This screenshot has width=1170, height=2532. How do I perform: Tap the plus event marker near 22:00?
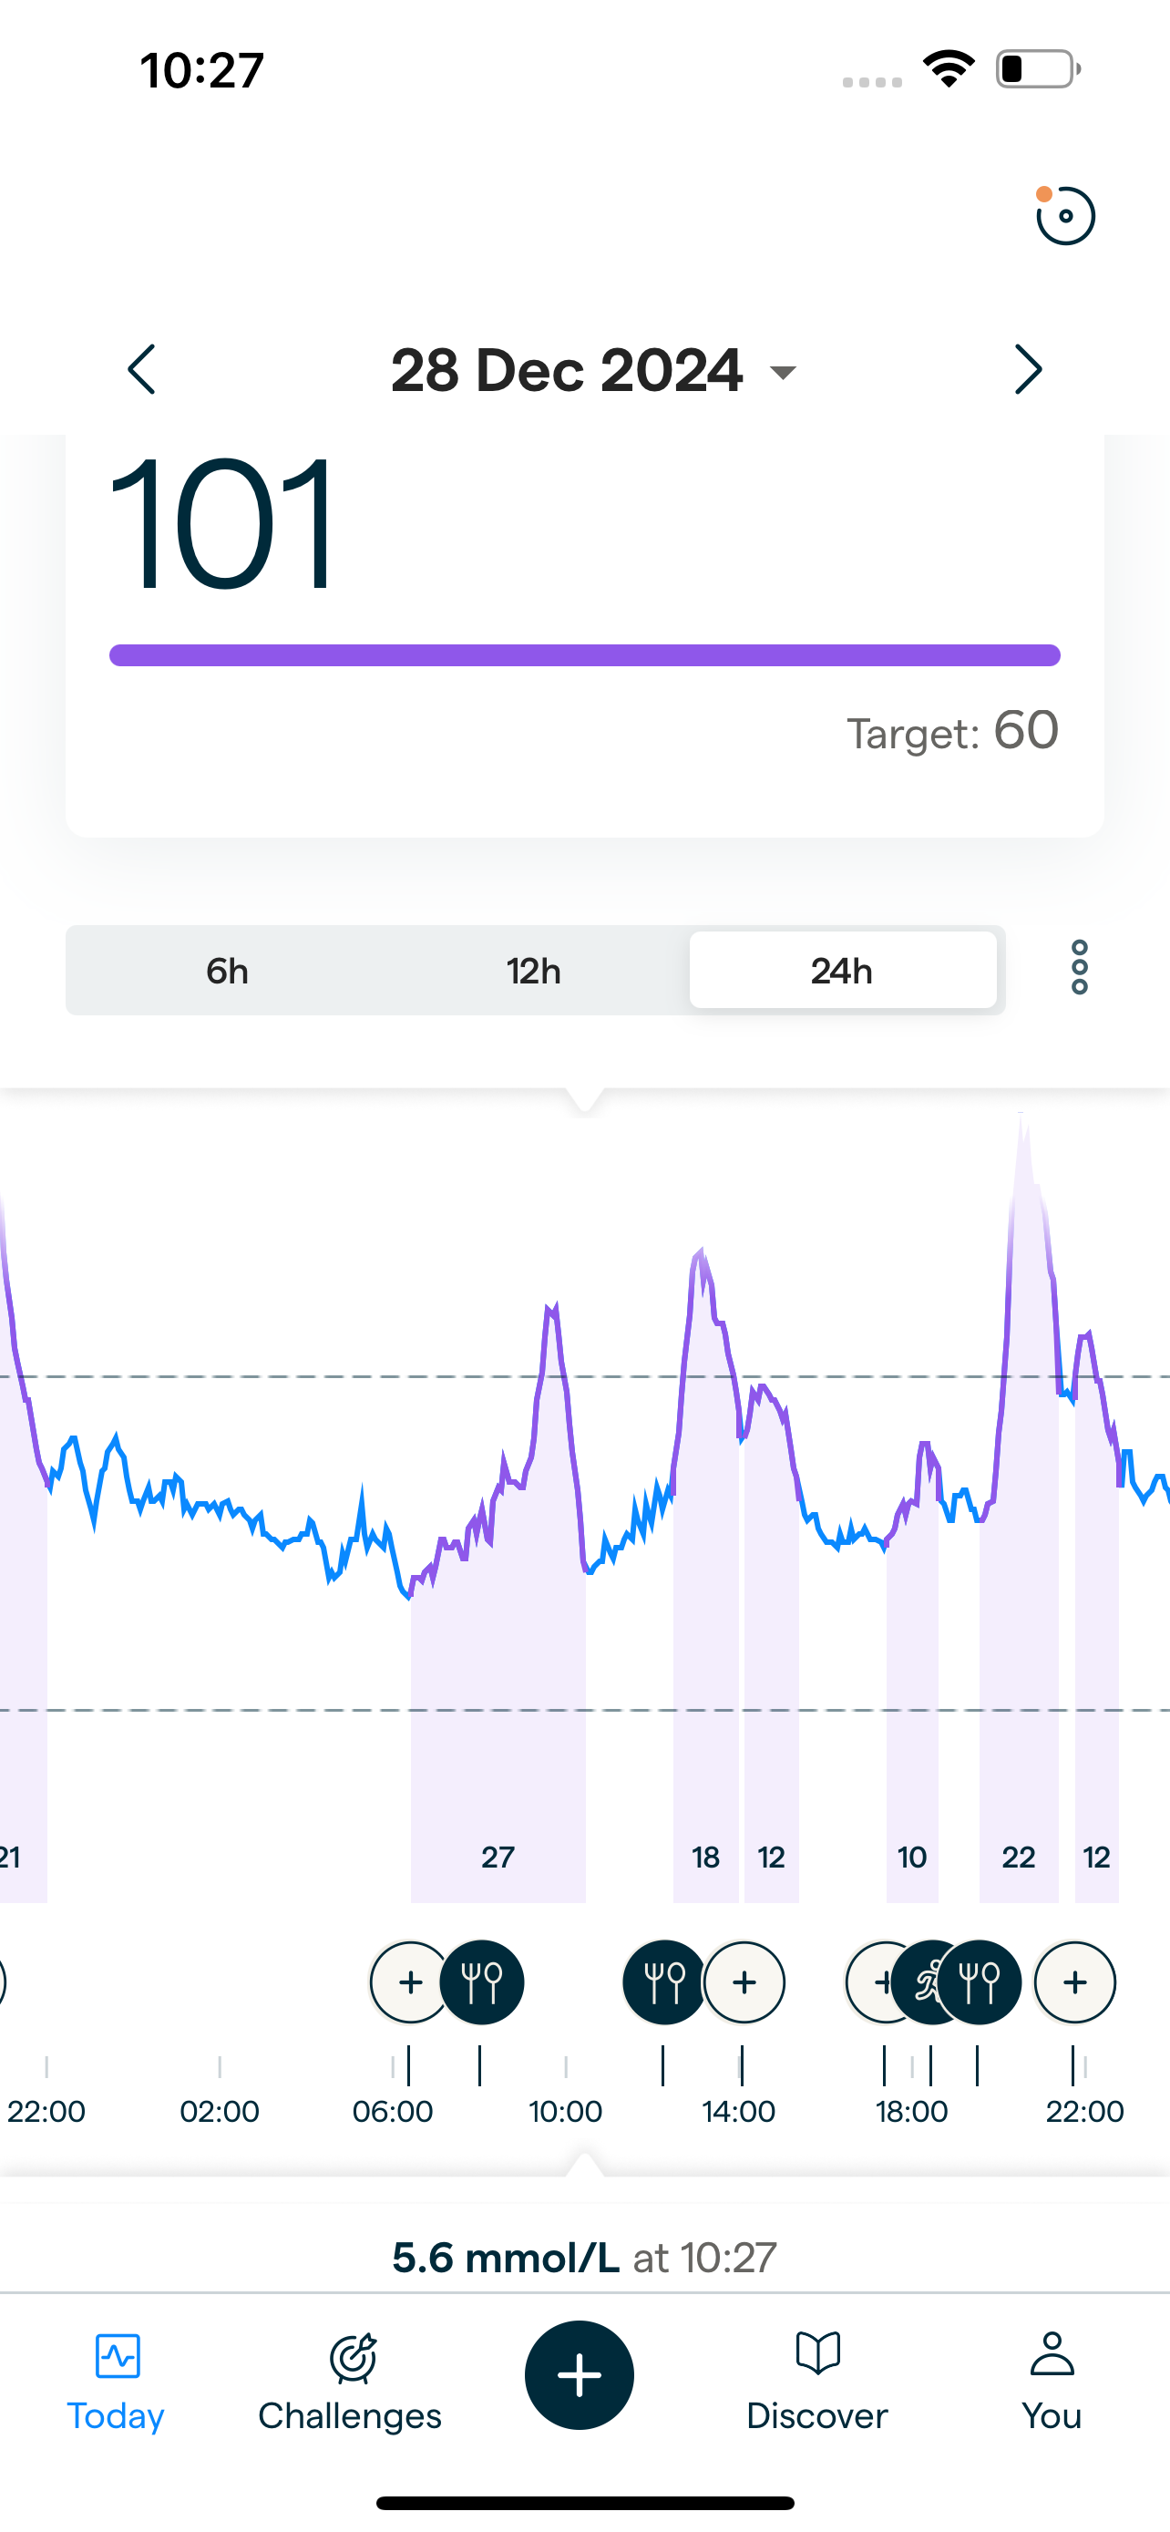point(1074,1982)
